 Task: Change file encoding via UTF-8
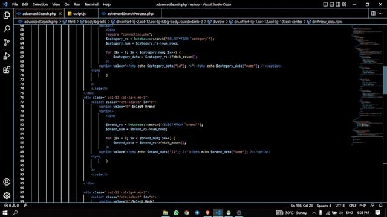340,206
